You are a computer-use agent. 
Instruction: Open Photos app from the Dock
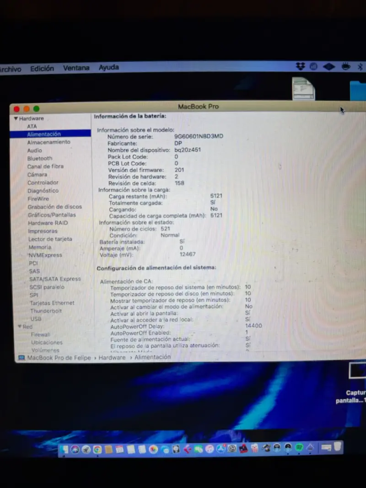[153, 449]
